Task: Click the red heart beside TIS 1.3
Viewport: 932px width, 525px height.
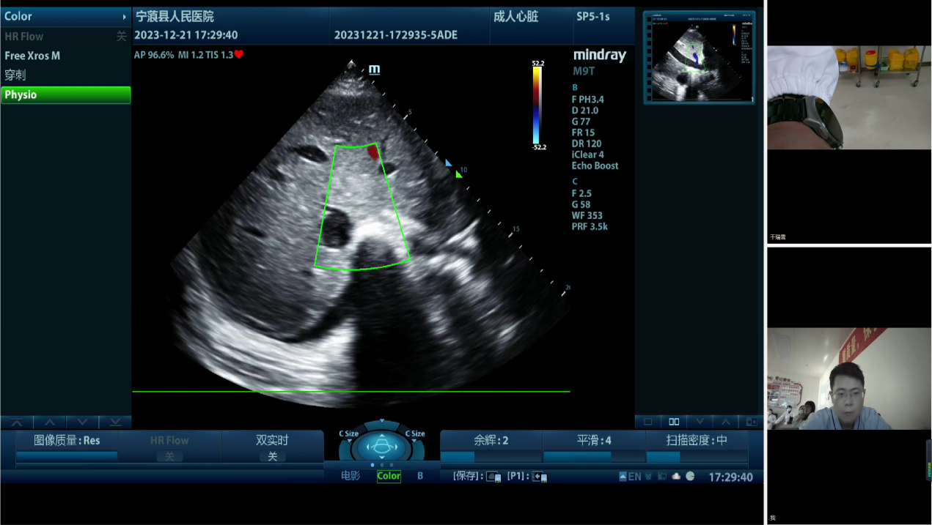Action: 239,54
